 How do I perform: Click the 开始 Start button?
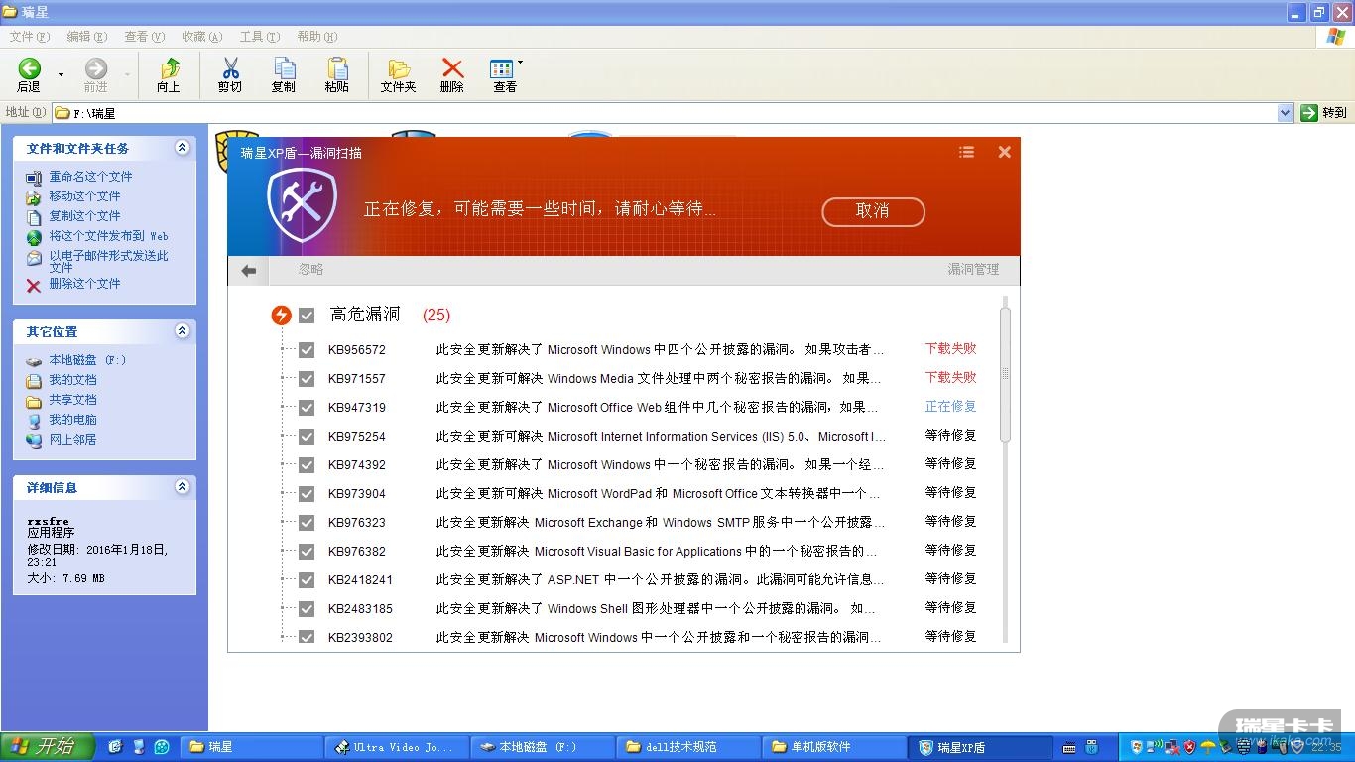tap(48, 746)
